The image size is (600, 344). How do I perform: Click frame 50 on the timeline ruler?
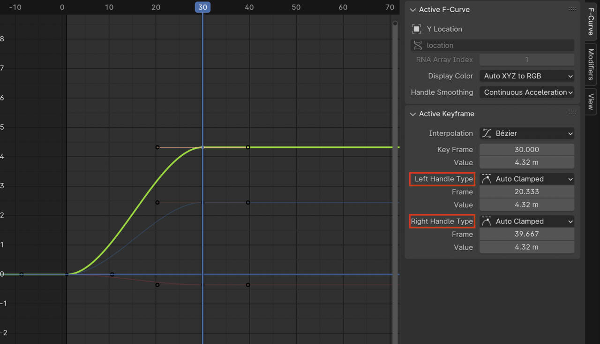pos(296,8)
